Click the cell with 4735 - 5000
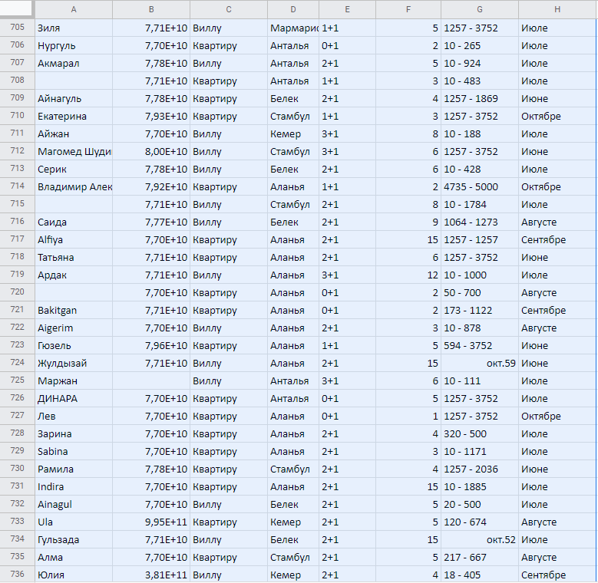The width and height of the screenshot is (598, 583). pos(479,186)
